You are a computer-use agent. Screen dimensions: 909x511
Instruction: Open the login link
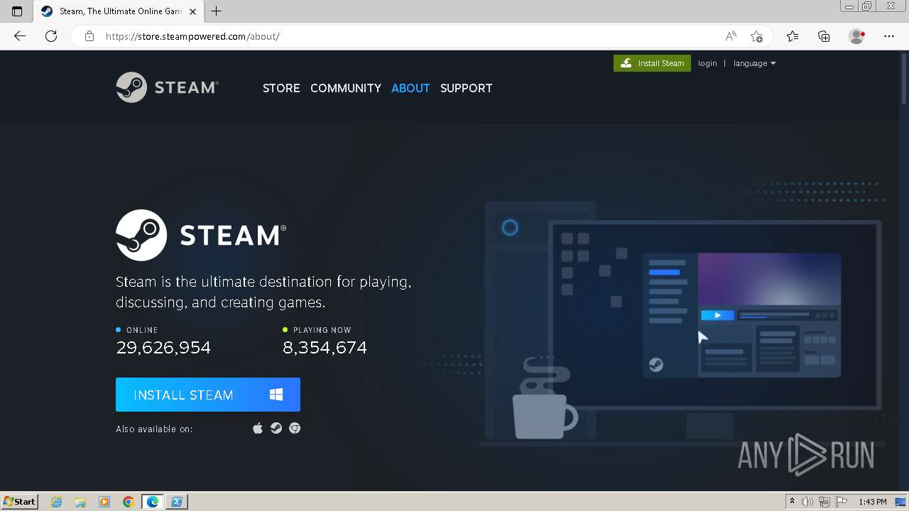point(707,63)
